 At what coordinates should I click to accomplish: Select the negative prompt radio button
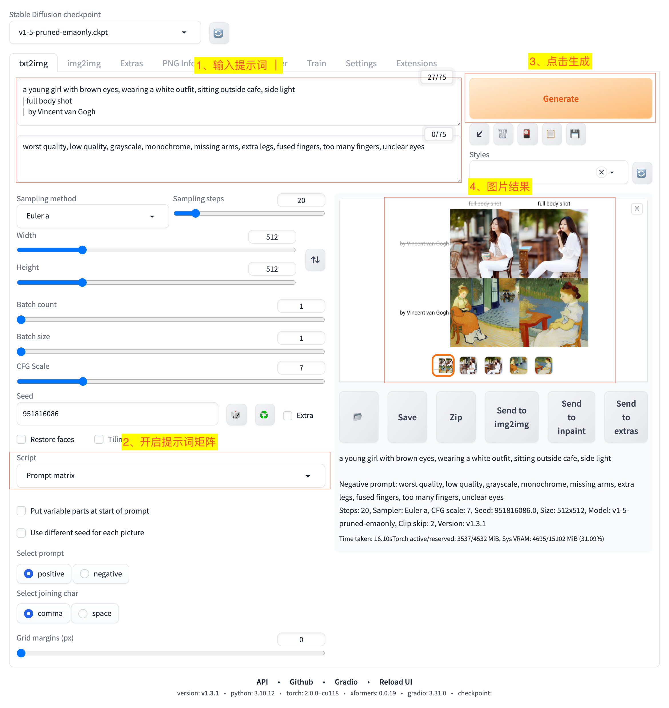(x=85, y=574)
